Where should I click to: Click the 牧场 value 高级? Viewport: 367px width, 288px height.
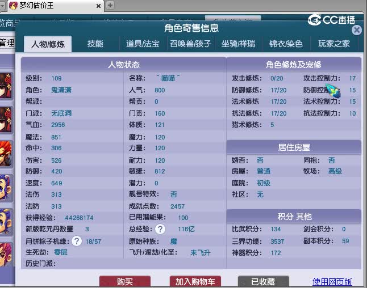335,171
